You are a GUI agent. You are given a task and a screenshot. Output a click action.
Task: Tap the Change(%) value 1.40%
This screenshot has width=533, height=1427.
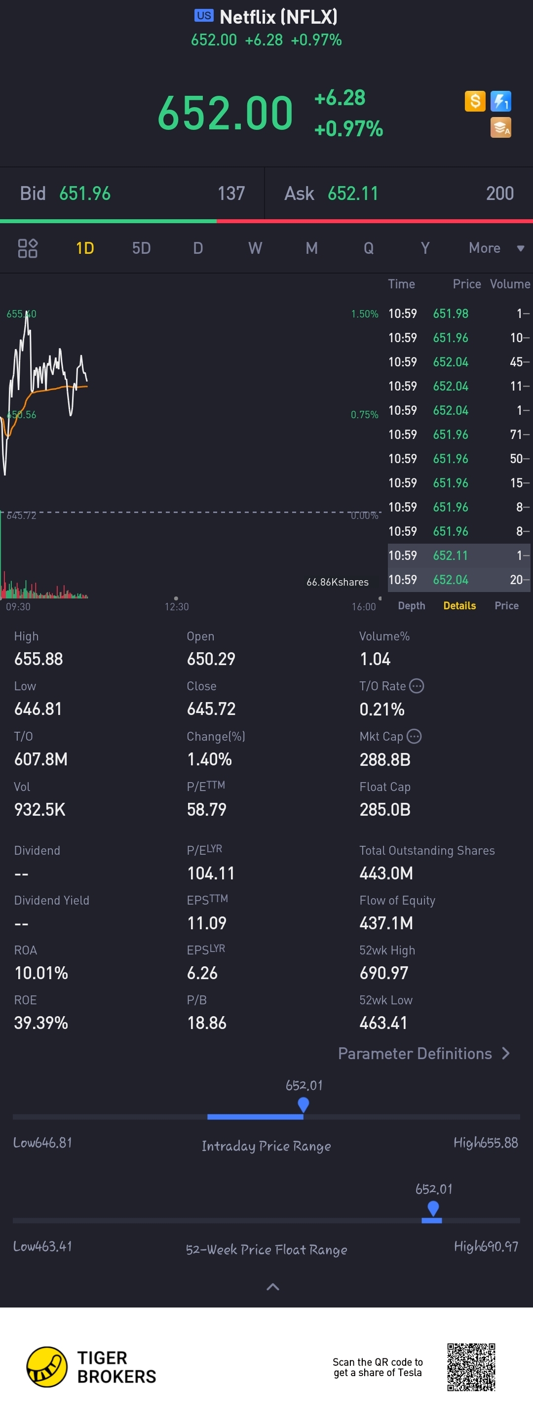click(x=209, y=759)
